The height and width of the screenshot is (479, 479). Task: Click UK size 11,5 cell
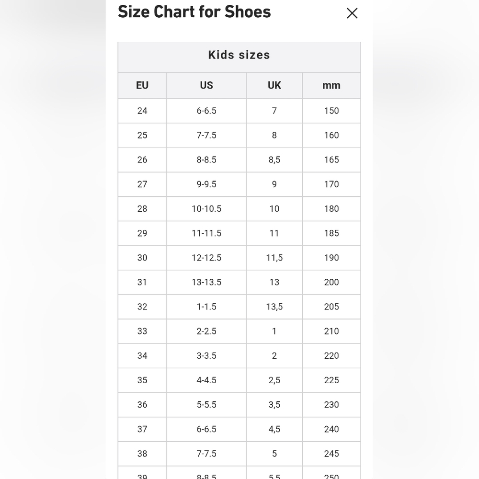point(274,258)
